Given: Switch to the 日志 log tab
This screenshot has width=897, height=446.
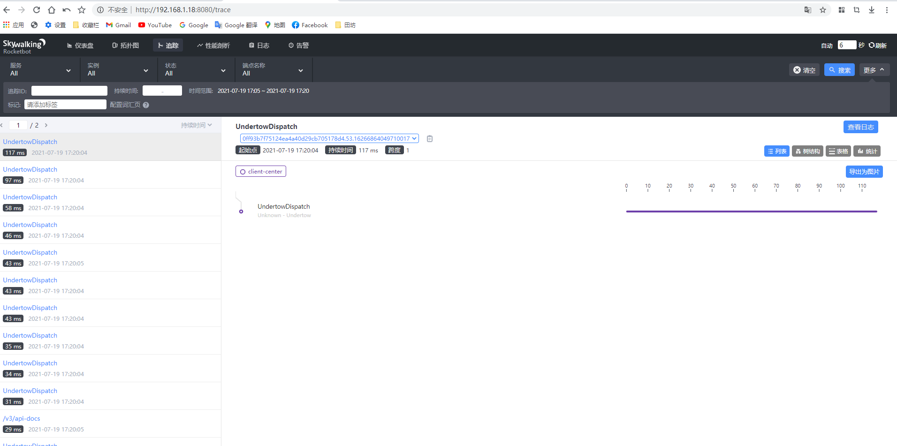Looking at the screenshot, I should (259, 45).
